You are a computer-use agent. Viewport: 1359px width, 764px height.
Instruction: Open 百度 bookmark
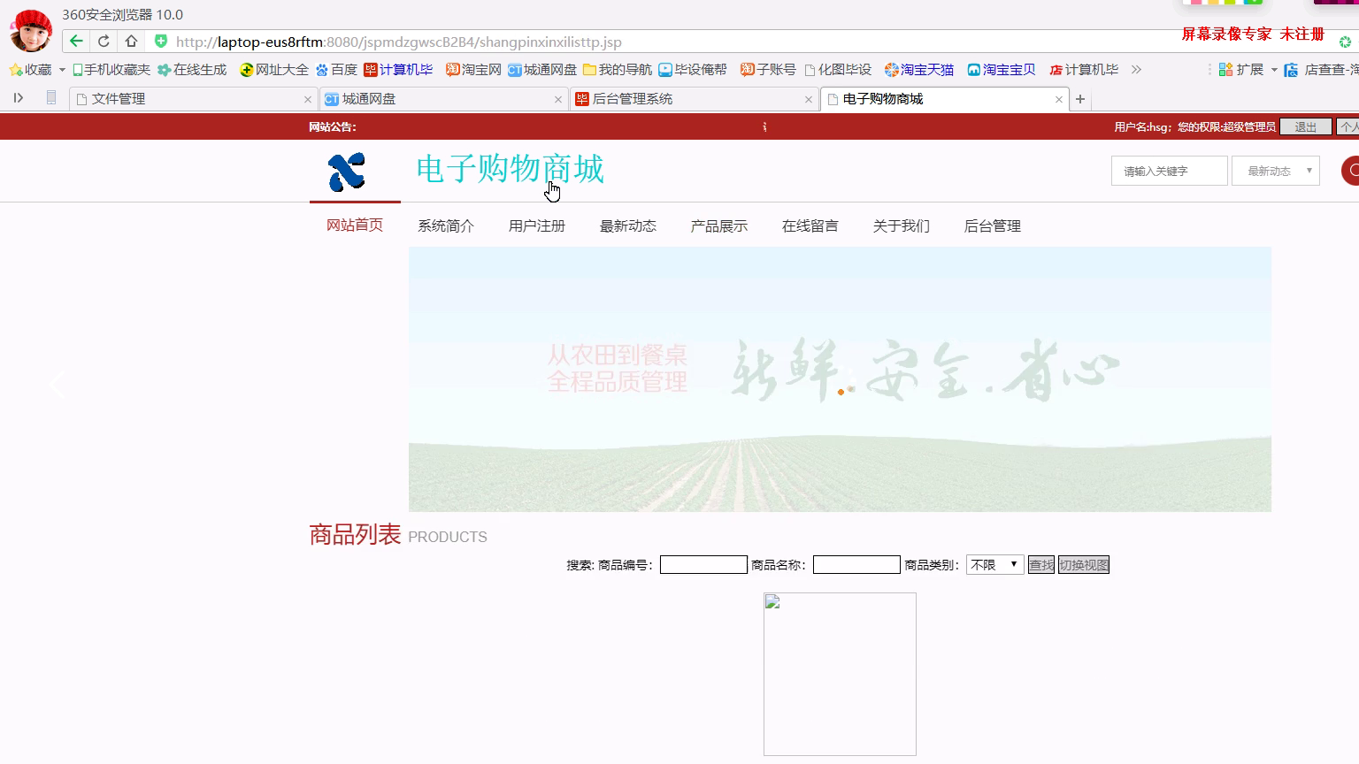pyautogui.click(x=336, y=70)
